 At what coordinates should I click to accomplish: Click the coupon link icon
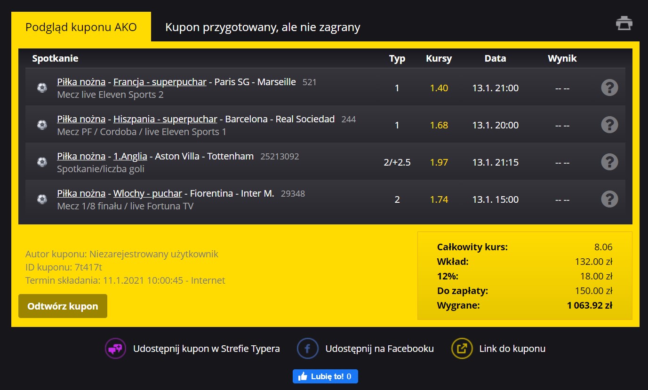[x=462, y=349]
